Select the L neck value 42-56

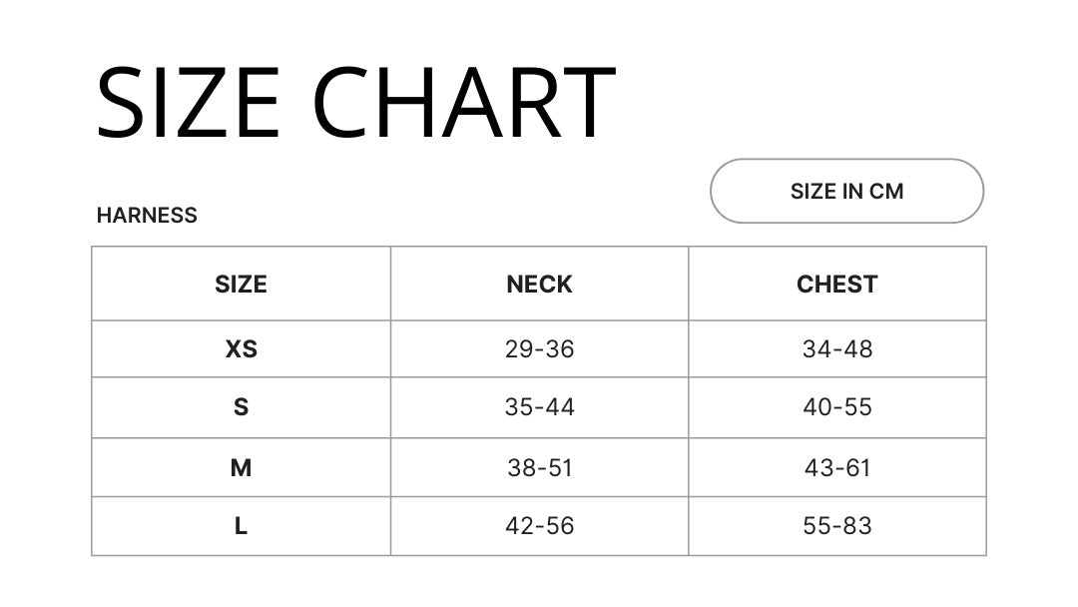[539, 526]
